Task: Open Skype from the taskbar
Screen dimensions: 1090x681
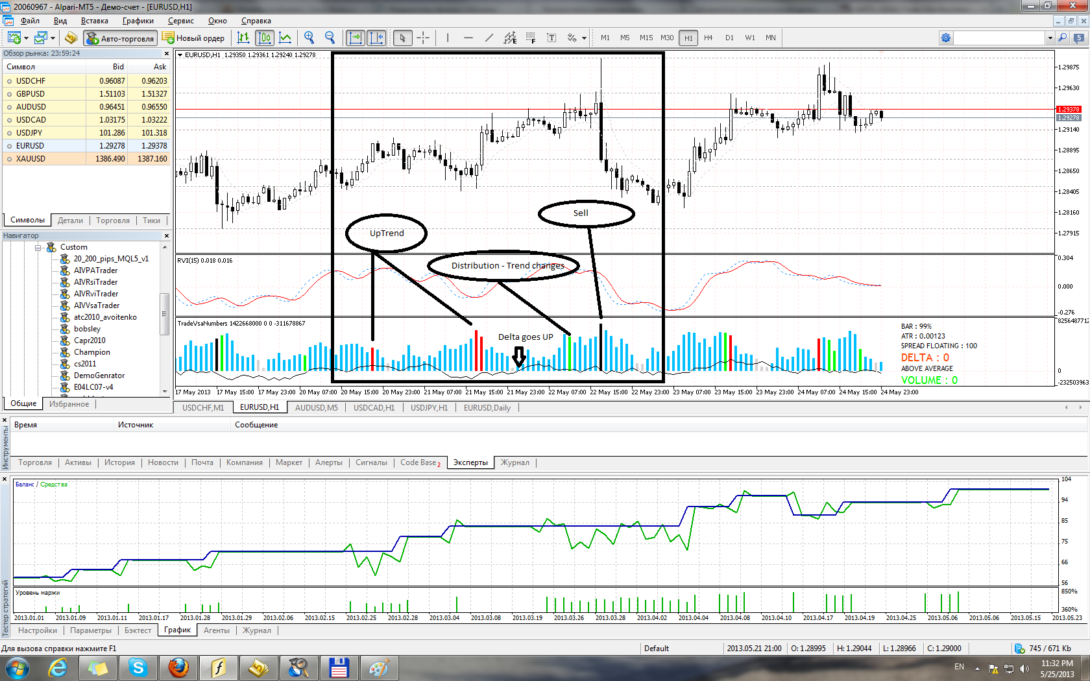Action: pos(138,667)
